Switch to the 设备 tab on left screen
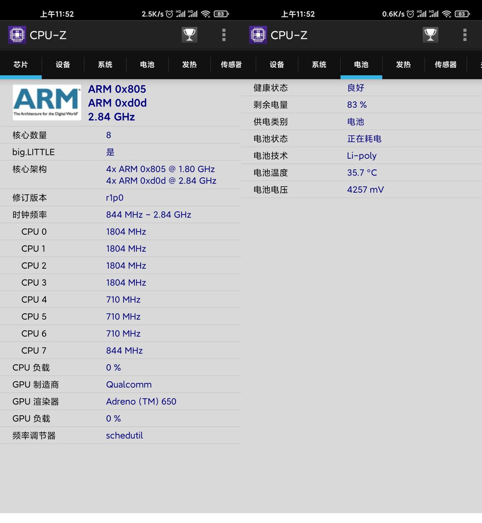The width and height of the screenshot is (482, 523). click(62, 64)
